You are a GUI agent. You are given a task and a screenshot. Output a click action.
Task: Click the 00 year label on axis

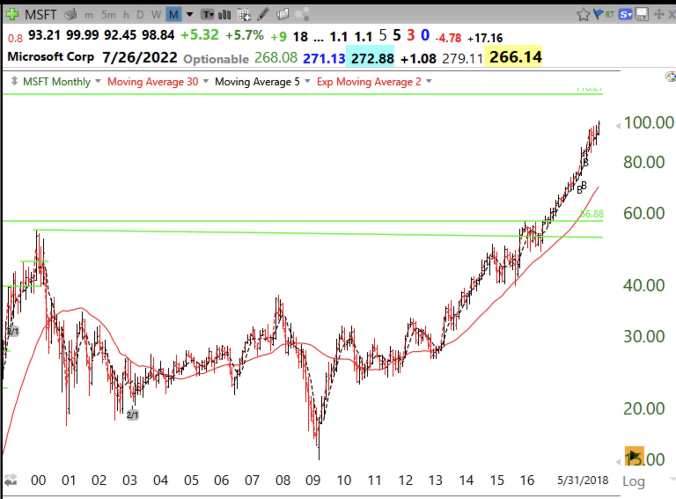coord(38,480)
